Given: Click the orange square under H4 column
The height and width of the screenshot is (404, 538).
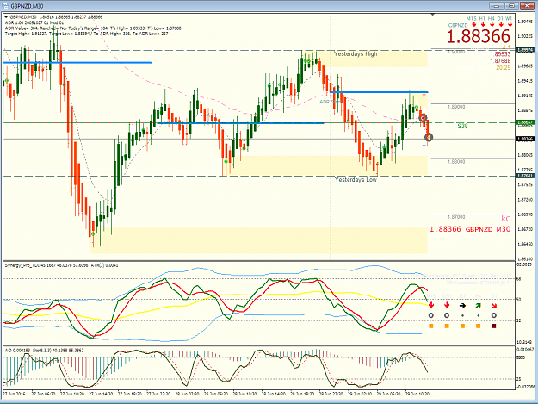Looking at the screenshot, I should 479,326.
